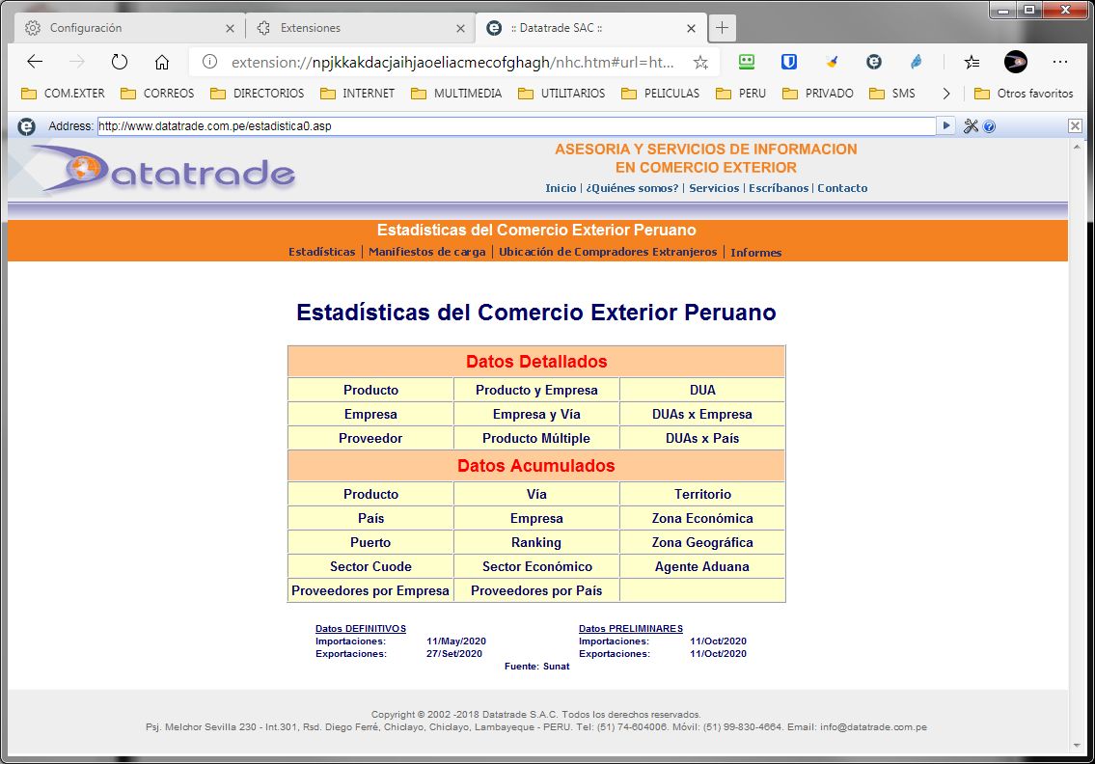The image size is (1095, 764).
Task: Open the UTILITARIOS bookmarks folder
Action: [561, 93]
